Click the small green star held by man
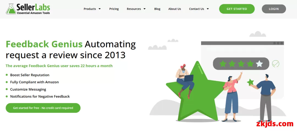 tap(250, 82)
